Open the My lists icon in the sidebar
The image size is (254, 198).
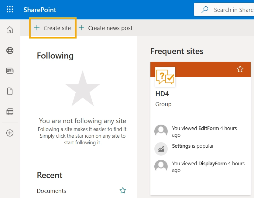click(10, 112)
